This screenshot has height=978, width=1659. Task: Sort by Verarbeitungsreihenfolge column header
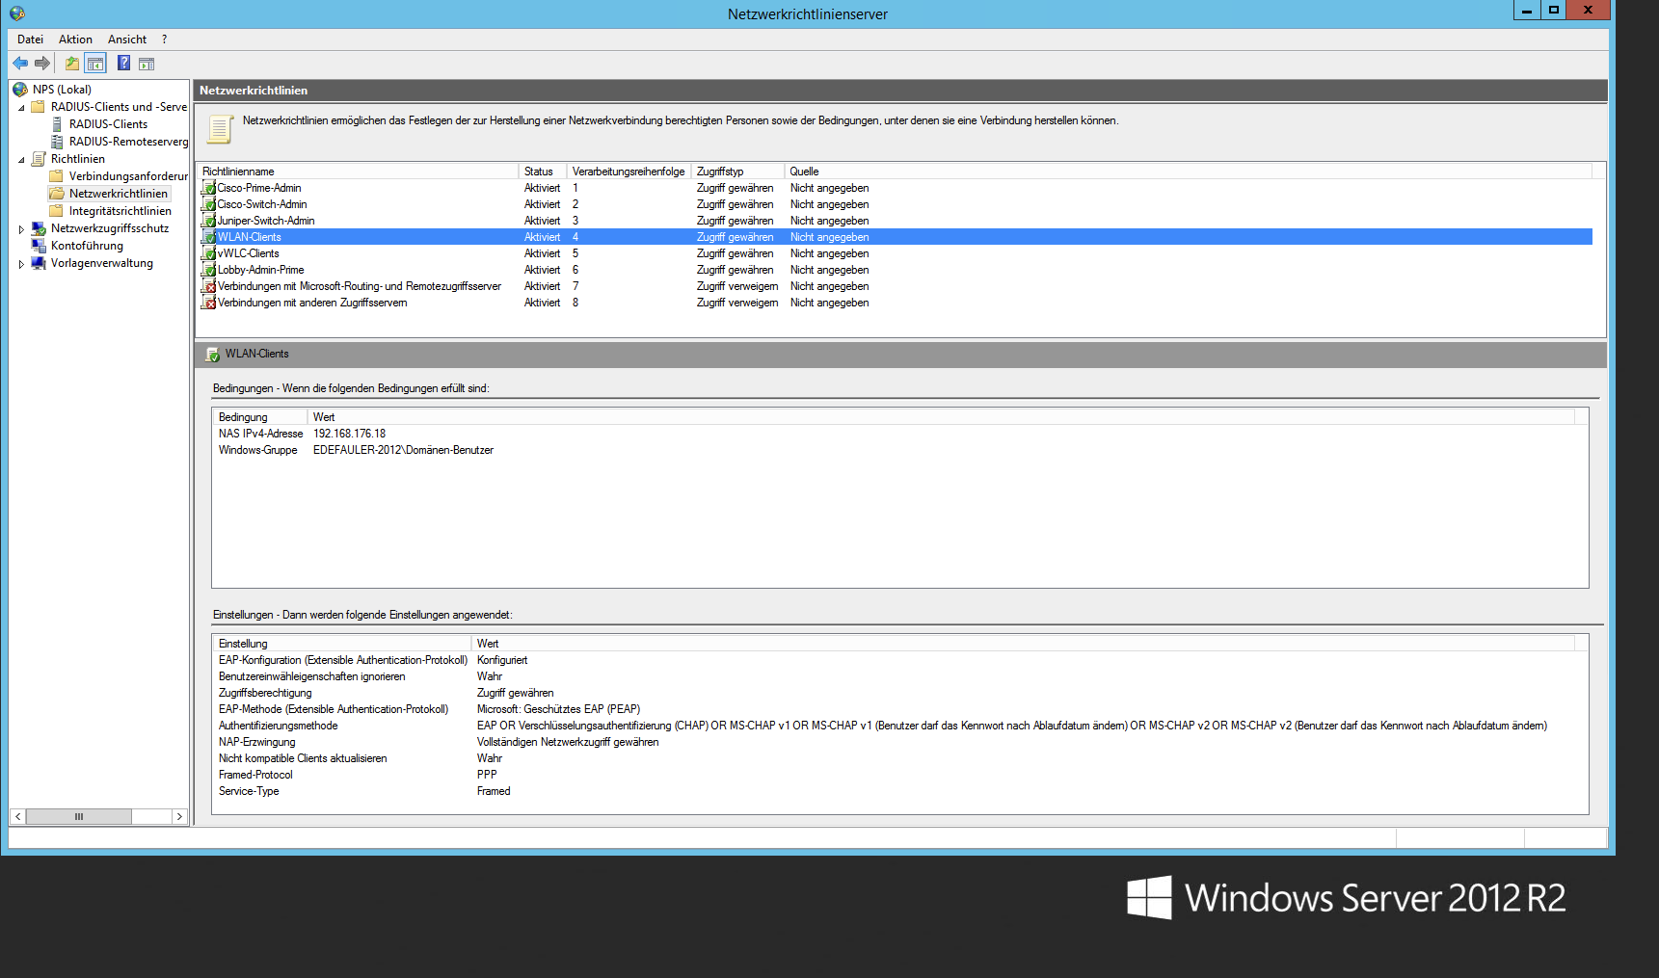[629, 172]
